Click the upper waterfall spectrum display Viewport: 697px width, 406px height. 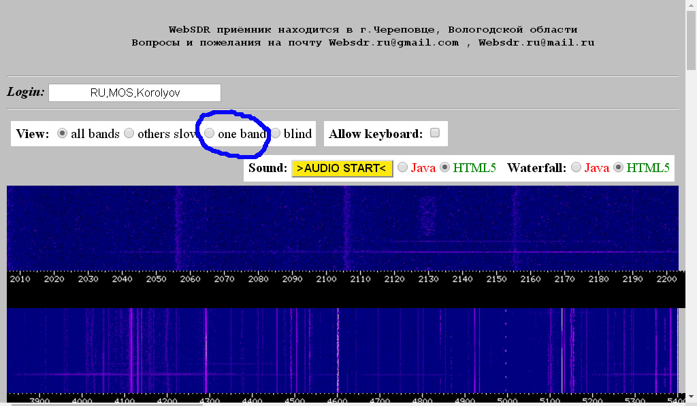(342, 228)
